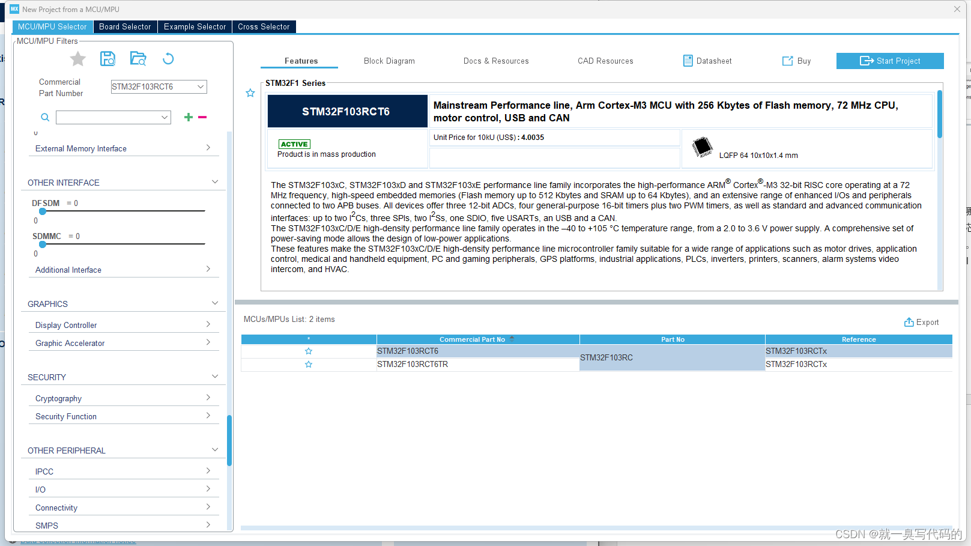971x546 pixels.
Task: Select CAD Resources tab
Action: (605, 61)
